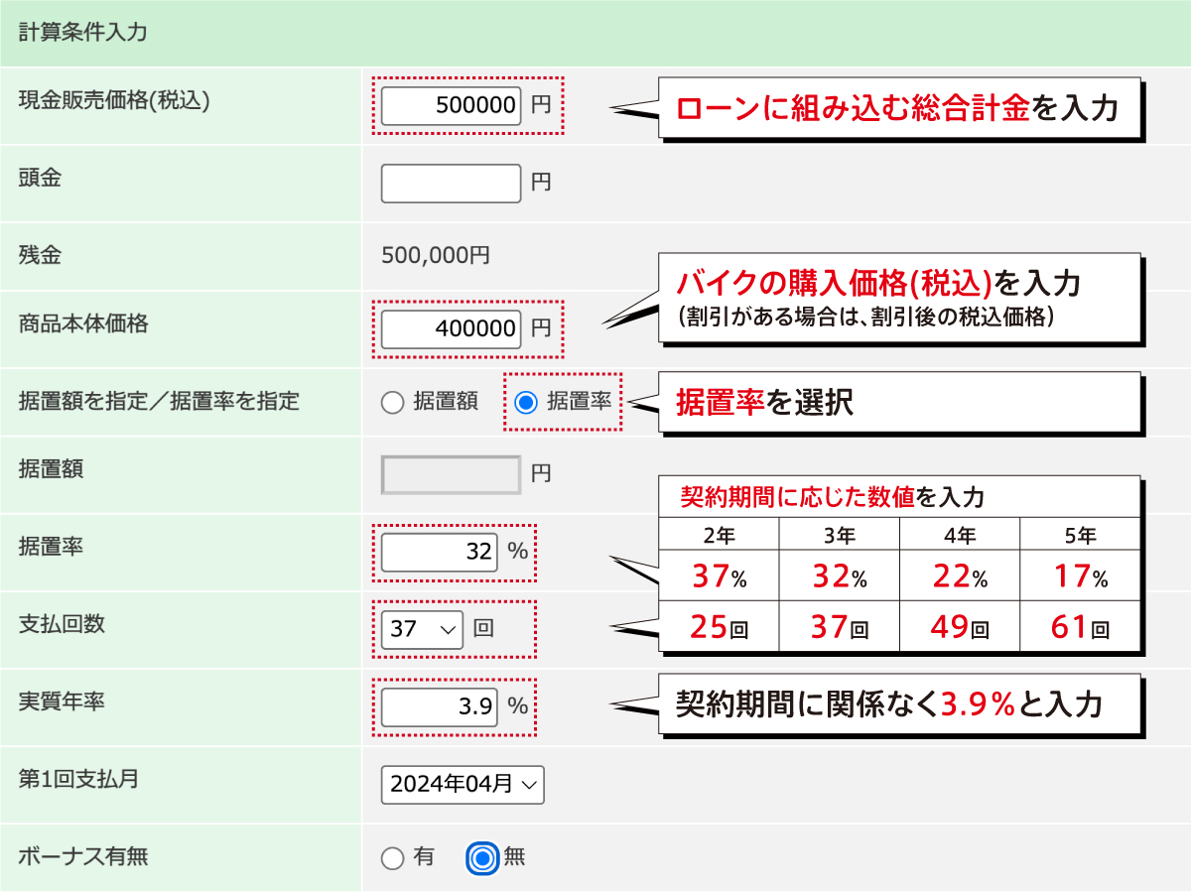Select ボーナス 有 radio button
1191x893 pixels.
[x=393, y=858]
